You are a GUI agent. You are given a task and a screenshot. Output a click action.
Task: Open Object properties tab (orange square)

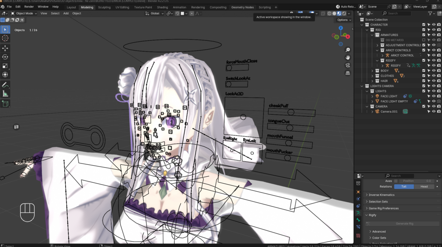[x=358, y=192]
